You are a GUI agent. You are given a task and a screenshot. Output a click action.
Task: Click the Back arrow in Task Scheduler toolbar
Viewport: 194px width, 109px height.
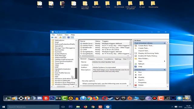tap(52, 37)
